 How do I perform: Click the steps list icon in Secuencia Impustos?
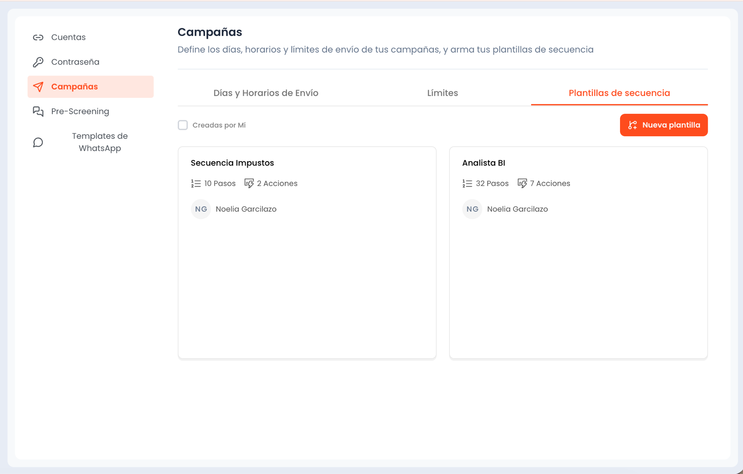click(x=196, y=183)
